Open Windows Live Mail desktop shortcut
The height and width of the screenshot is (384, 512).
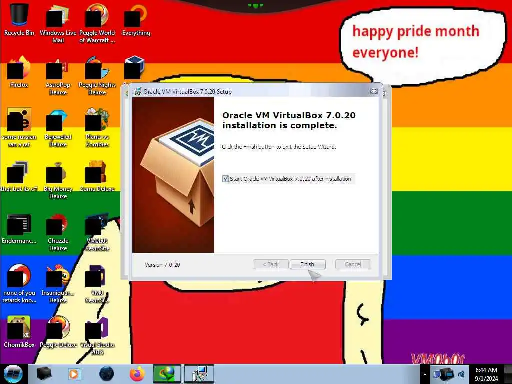pyautogui.click(x=58, y=23)
